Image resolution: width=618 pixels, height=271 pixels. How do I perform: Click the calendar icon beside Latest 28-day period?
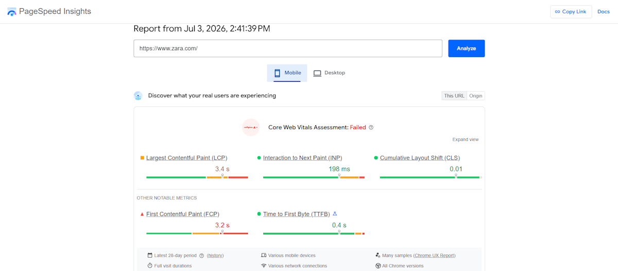(x=150, y=255)
